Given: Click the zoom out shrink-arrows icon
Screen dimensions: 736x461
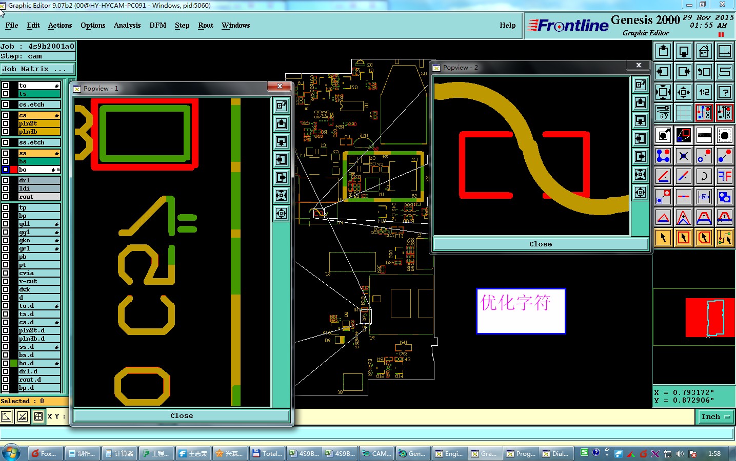Looking at the screenshot, I should pyautogui.click(x=684, y=92).
